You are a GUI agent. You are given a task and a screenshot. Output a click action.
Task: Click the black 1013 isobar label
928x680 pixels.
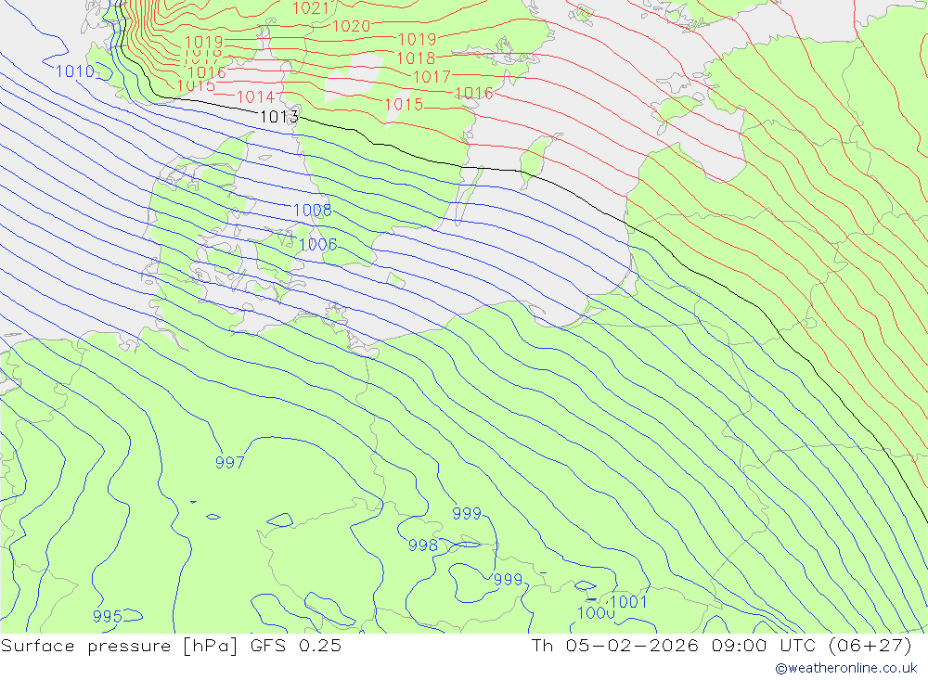coord(279,117)
